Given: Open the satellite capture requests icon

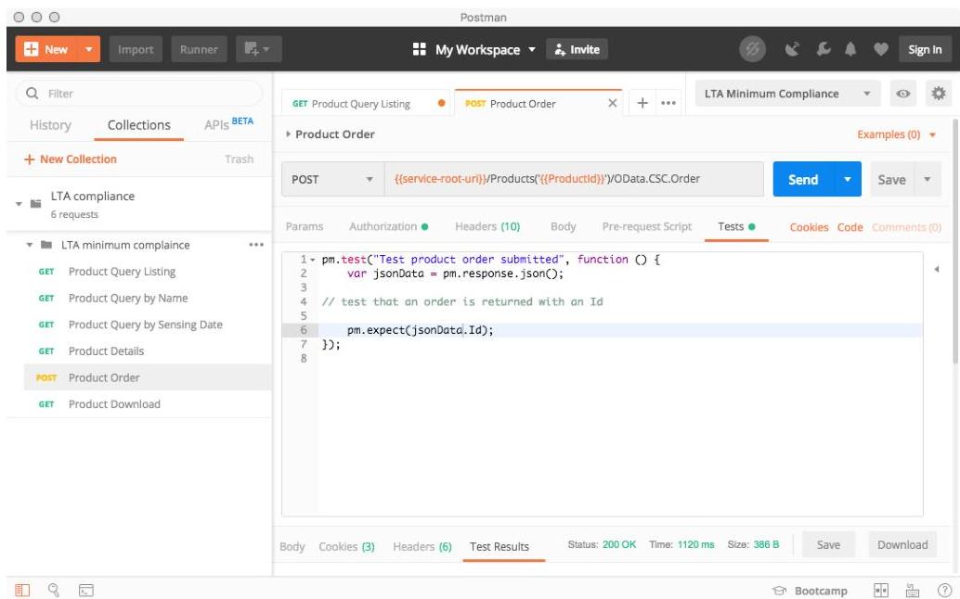Looking at the screenshot, I should pyautogui.click(x=792, y=49).
